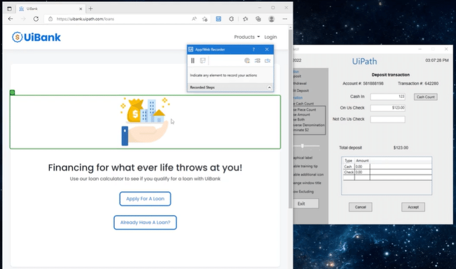
Task: Click the Exit button in UiPath window
Action: point(306,203)
